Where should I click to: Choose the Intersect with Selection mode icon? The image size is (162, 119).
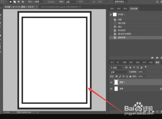(x=23, y=2)
